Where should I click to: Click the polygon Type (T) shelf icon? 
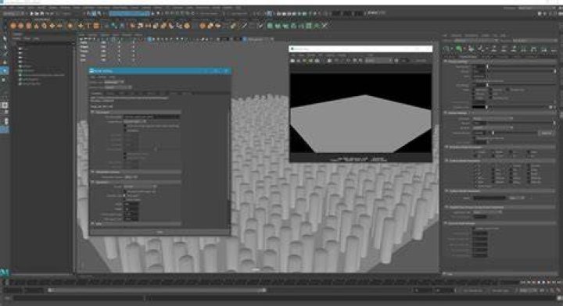(x=88, y=26)
